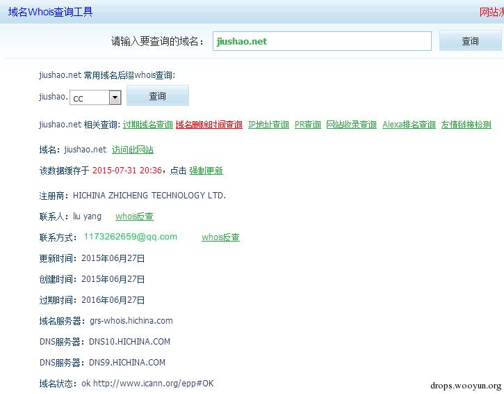Image resolution: width=504 pixels, height=394 pixels.
Task: Click whois反查 next to liu yang
Action: pos(134,216)
